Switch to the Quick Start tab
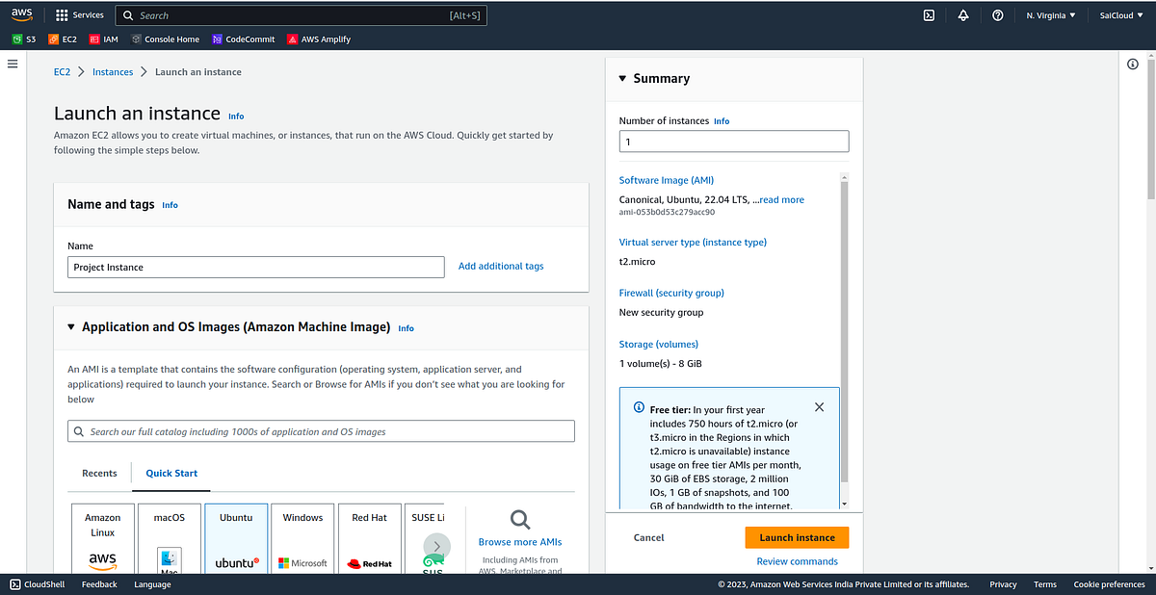1156x595 pixels. tap(171, 473)
